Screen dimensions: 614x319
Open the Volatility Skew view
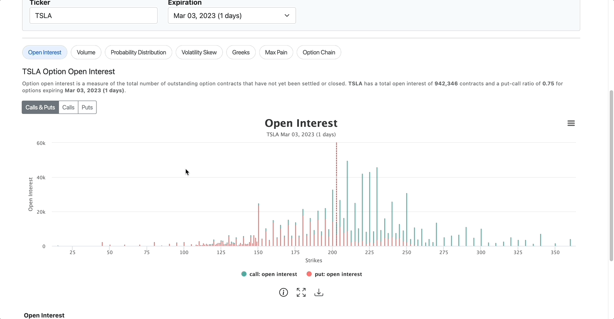(199, 52)
